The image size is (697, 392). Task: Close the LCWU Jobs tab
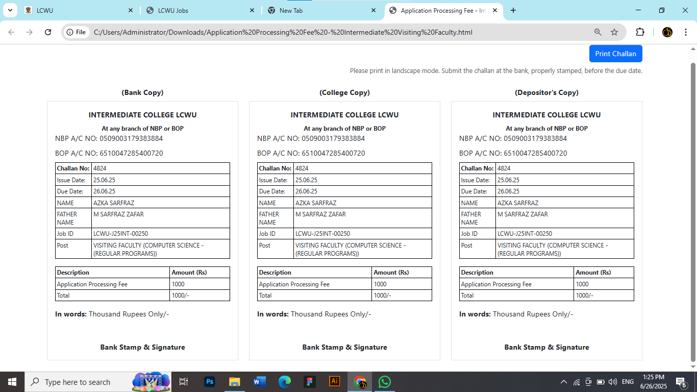[x=252, y=10]
